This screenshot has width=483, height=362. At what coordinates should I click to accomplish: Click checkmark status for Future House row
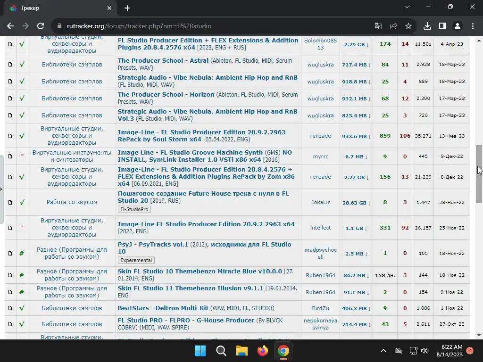pos(22,202)
